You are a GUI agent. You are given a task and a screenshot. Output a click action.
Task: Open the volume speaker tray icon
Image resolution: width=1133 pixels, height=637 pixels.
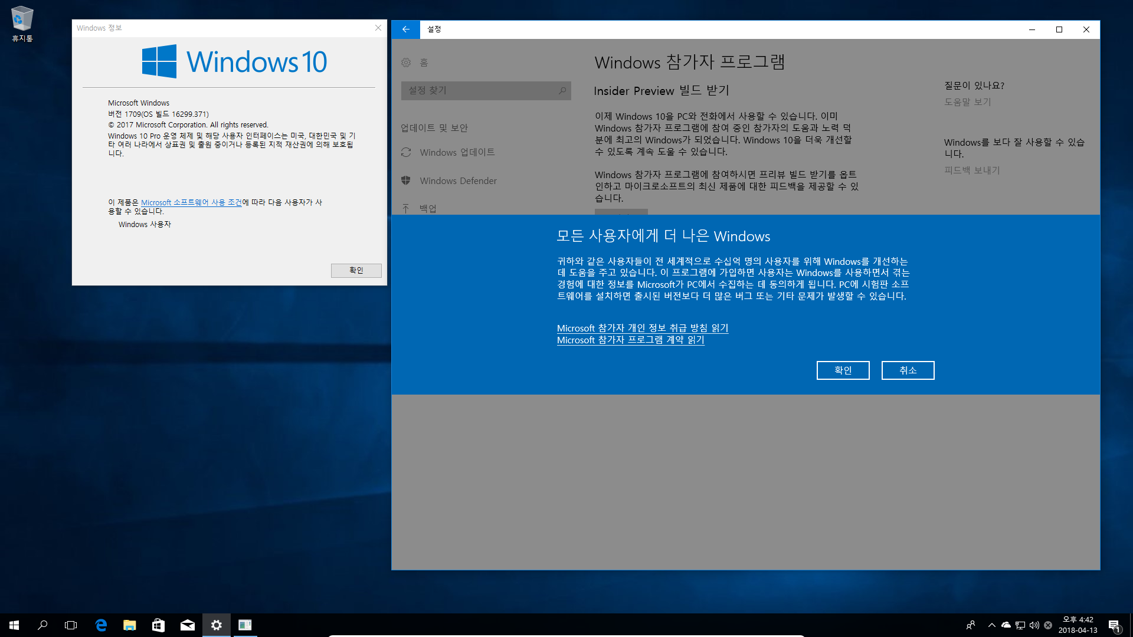(1034, 625)
